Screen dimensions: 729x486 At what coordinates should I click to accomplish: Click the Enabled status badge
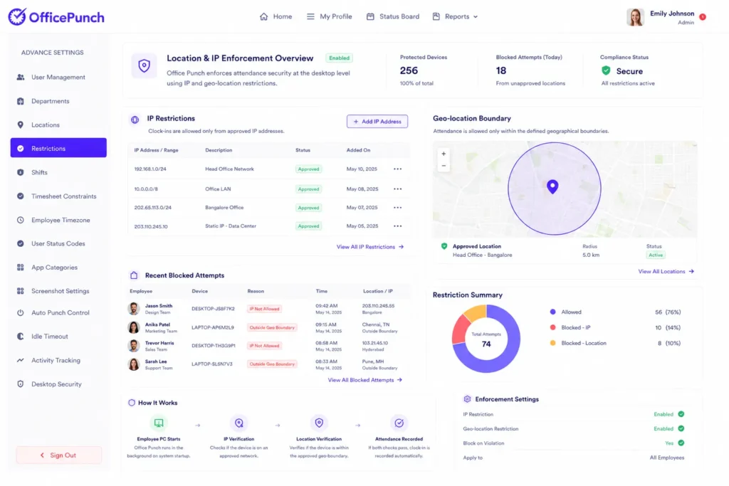coord(339,58)
